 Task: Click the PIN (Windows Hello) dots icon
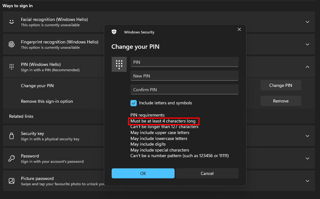[12, 67]
